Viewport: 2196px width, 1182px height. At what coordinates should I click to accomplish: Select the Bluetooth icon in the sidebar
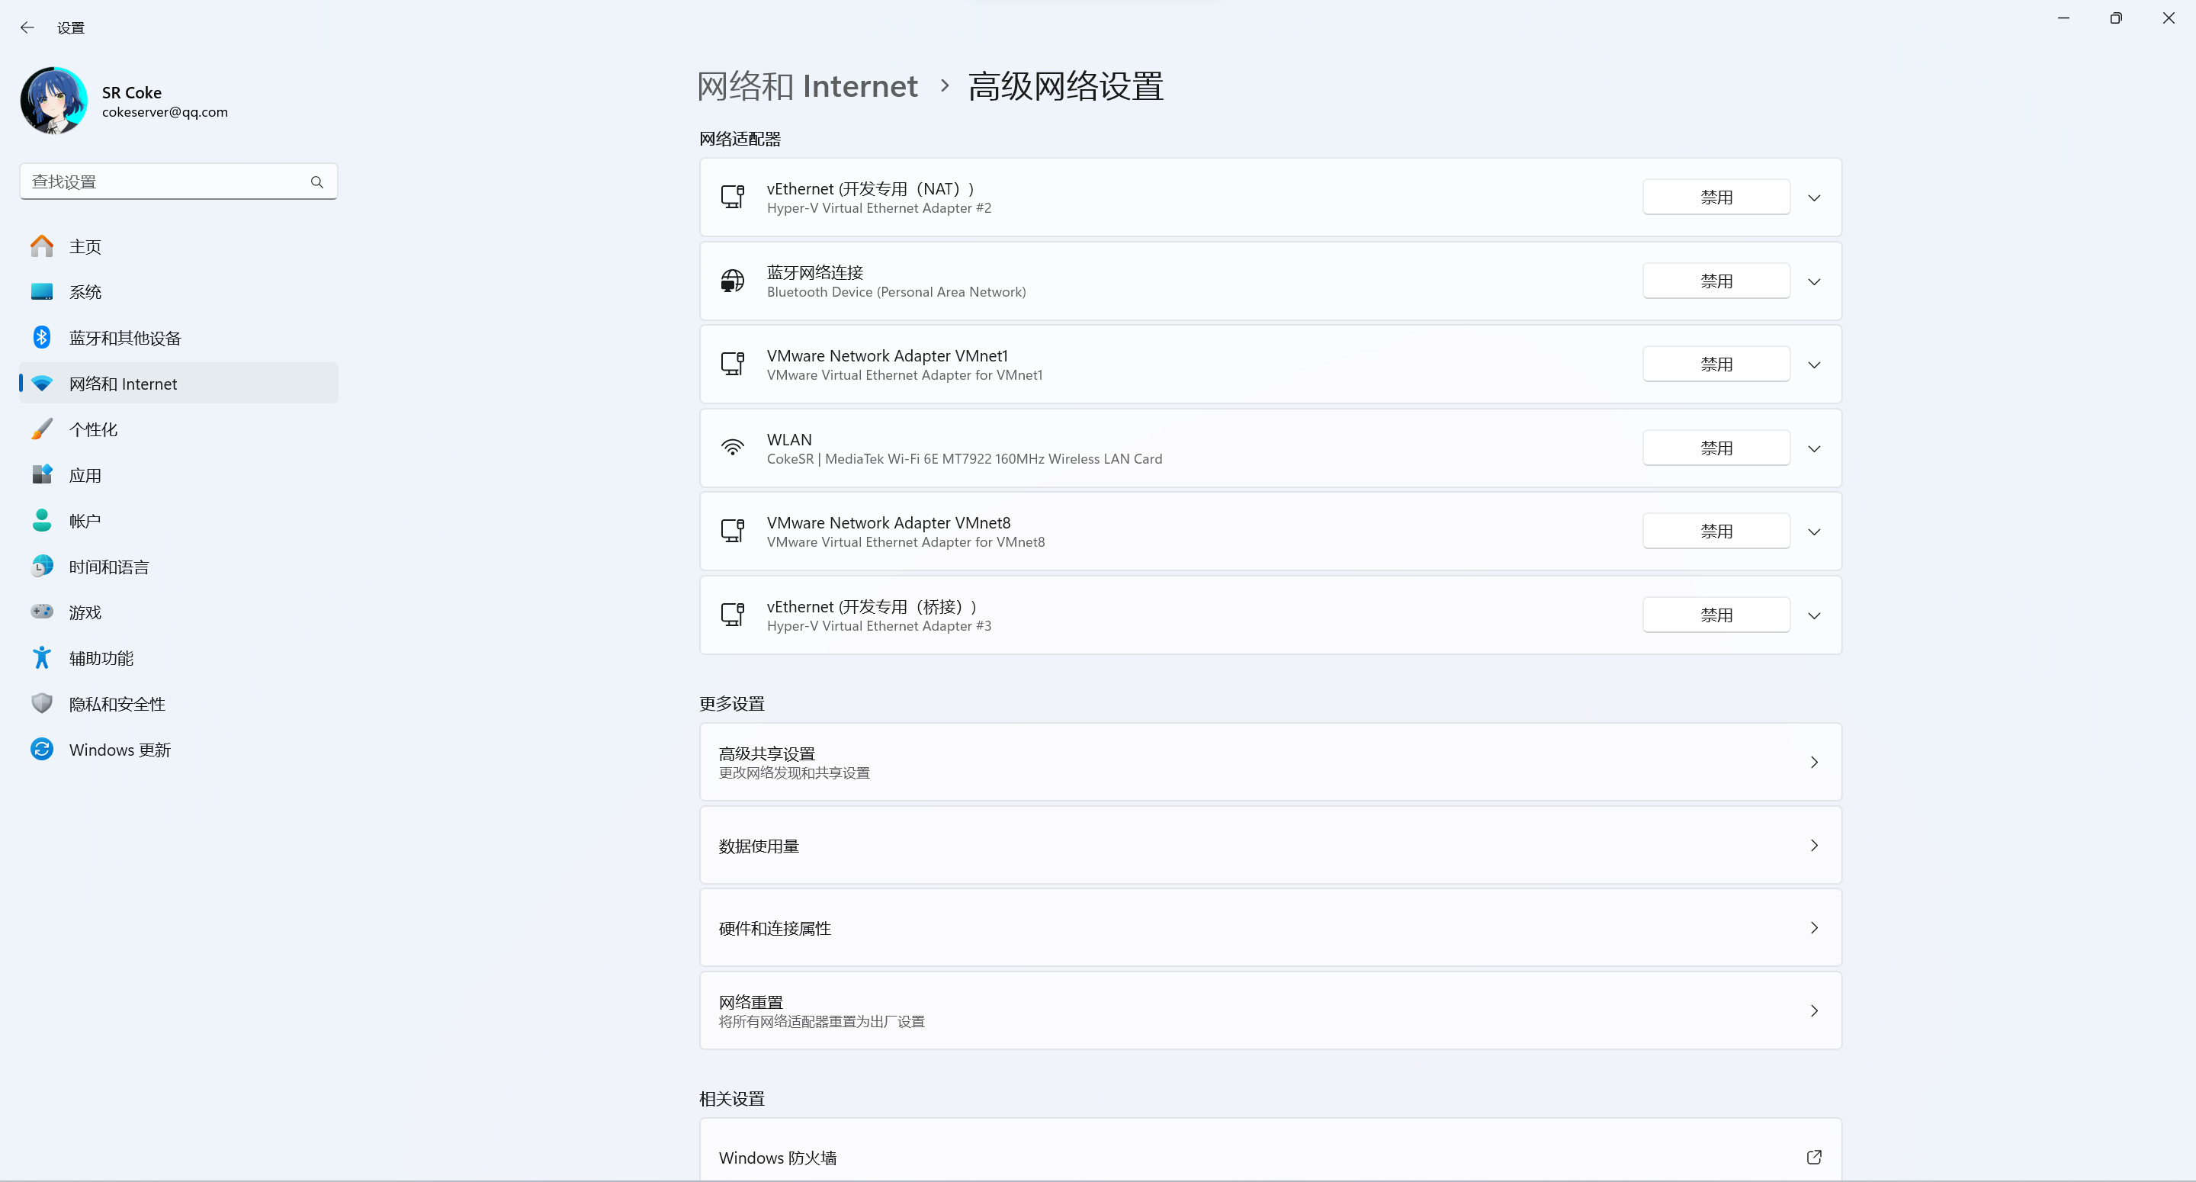42,338
